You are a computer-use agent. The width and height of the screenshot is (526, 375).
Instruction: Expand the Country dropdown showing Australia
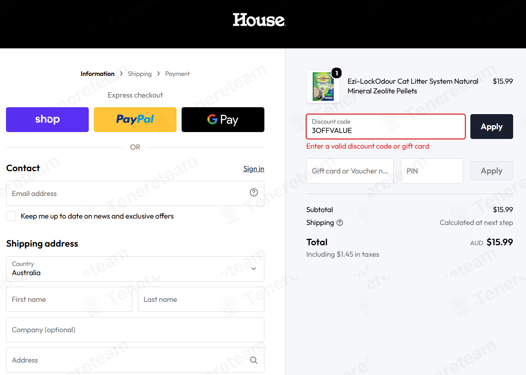135,269
